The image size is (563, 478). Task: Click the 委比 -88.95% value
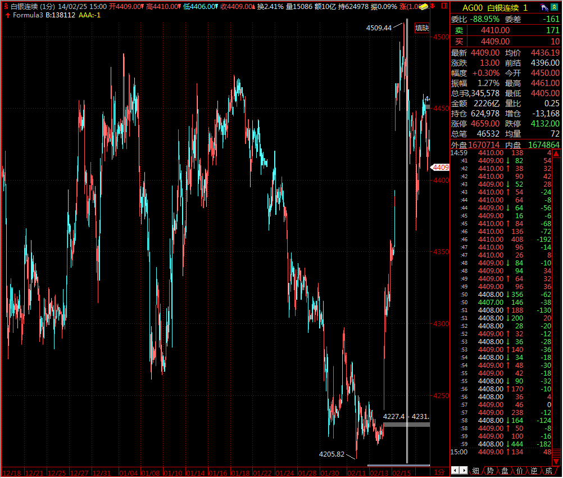(484, 19)
